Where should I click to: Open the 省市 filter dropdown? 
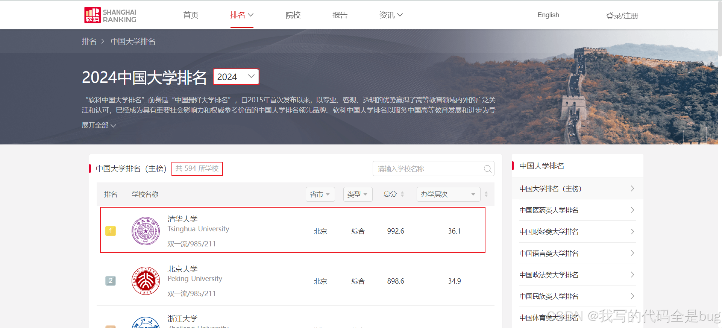320,194
